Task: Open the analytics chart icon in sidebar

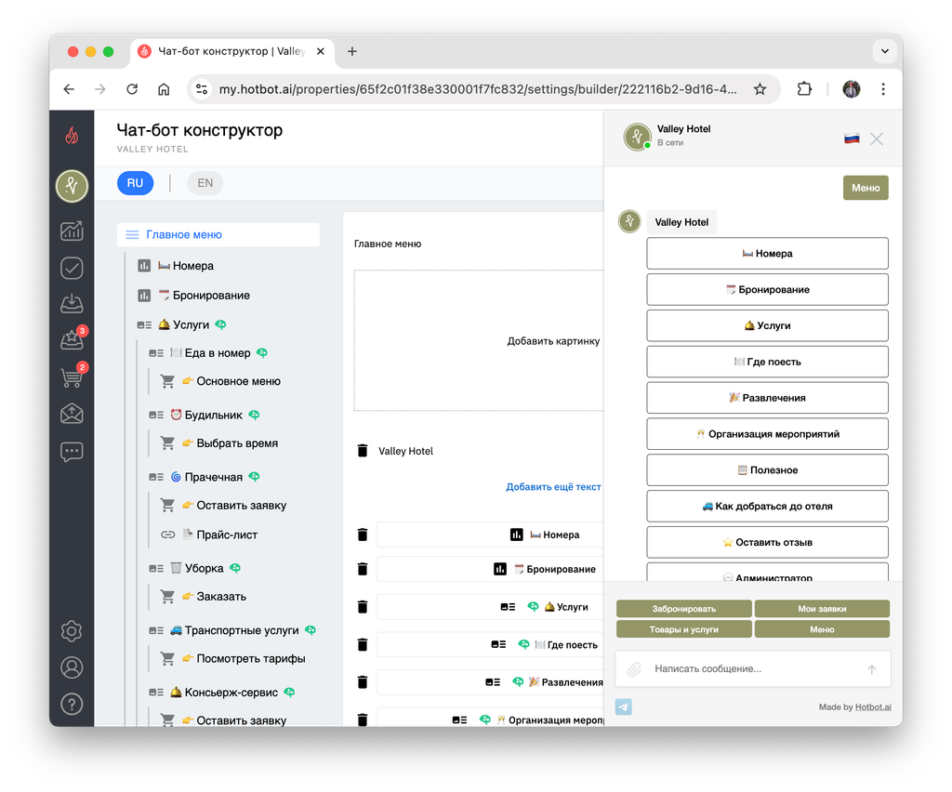Action: click(72, 231)
